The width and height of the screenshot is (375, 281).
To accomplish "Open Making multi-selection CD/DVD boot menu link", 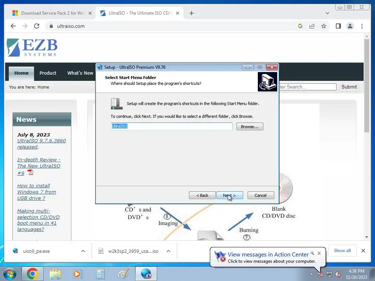I will point(38,220).
